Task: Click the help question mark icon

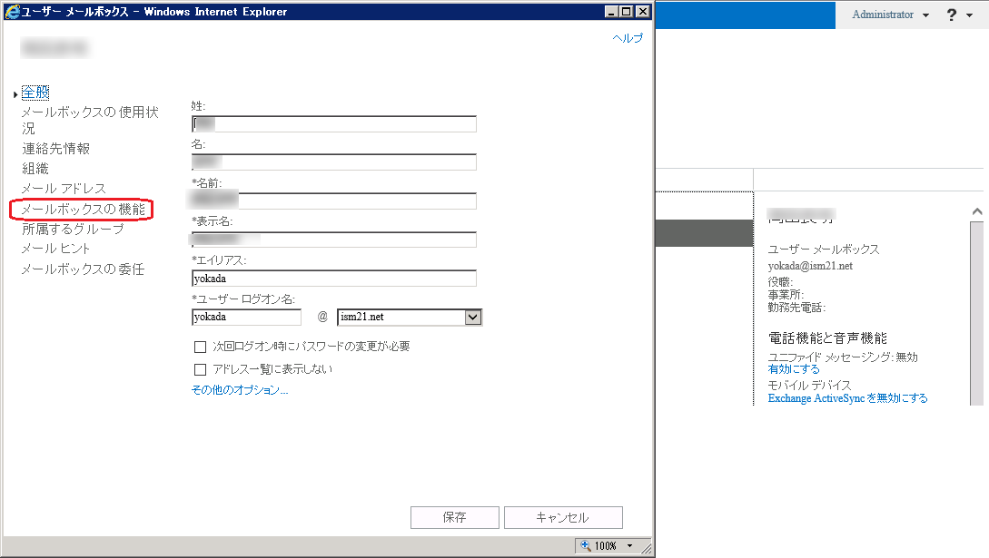Action: (952, 15)
